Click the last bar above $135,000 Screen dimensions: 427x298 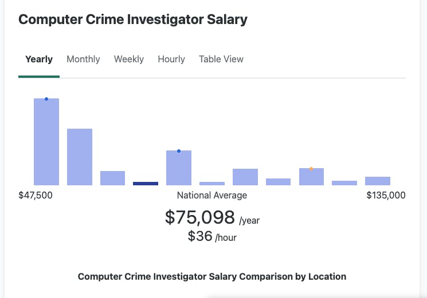(x=378, y=181)
